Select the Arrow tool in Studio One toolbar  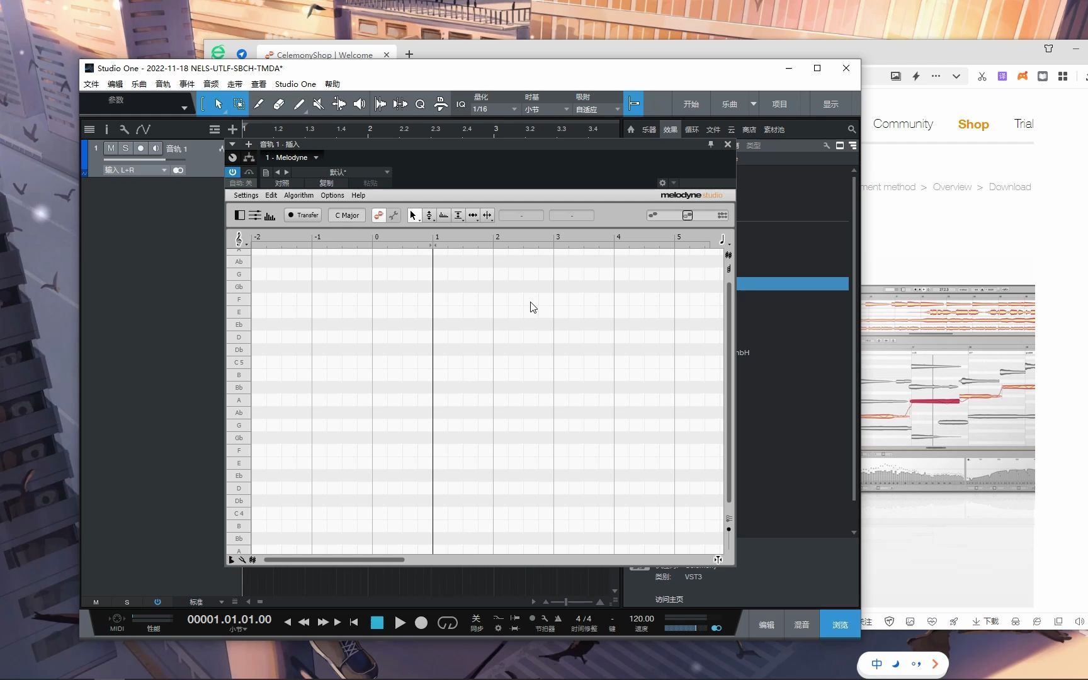click(x=218, y=104)
